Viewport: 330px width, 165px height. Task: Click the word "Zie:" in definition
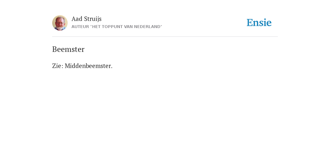58,66
